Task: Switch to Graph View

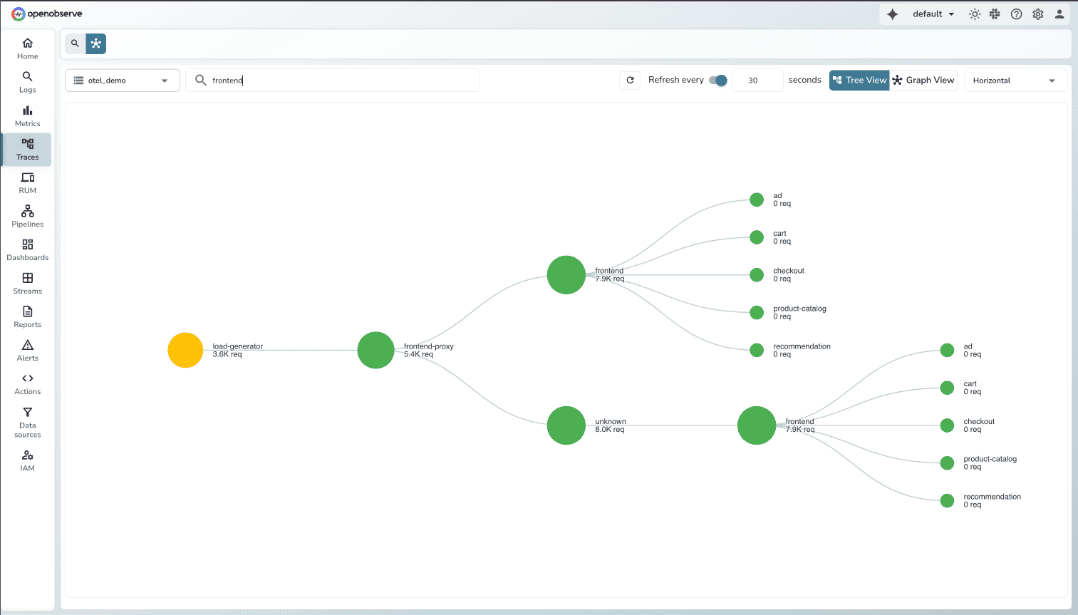Action: click(923, 80)
